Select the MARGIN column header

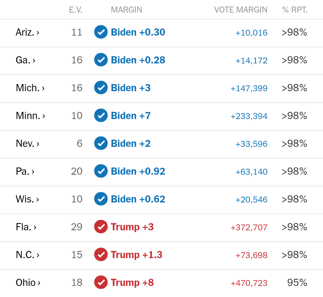coord(126,10)
